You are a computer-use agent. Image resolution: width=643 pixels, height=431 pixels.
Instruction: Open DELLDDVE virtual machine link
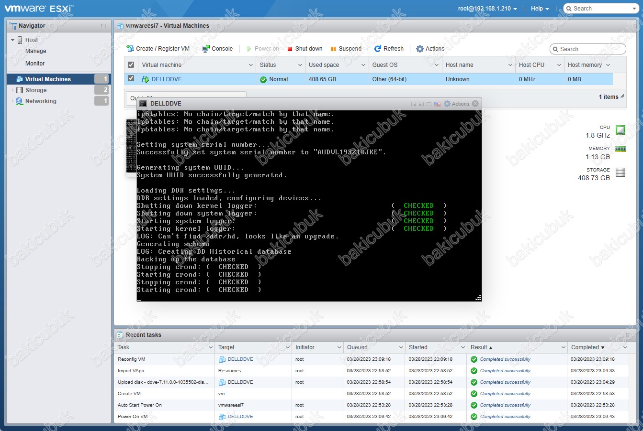[x=167, y=79]
